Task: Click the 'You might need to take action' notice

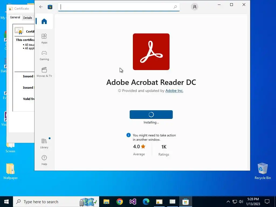Action: (x=154, y=137)
